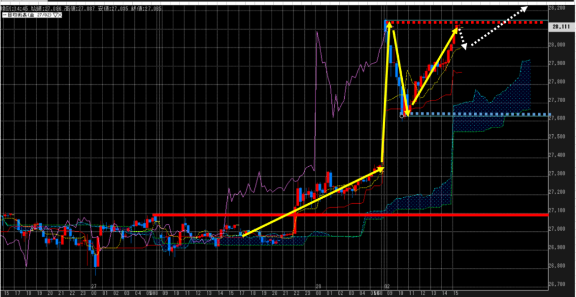Open the Ichimoku indicator settings dropdown triangle
The width and height of the screenshot is (576, 297).
(x=55, y=15)
